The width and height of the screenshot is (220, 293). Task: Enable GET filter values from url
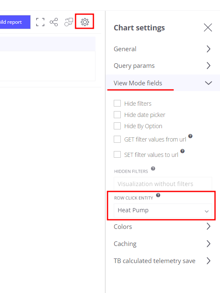click(117, 139)
